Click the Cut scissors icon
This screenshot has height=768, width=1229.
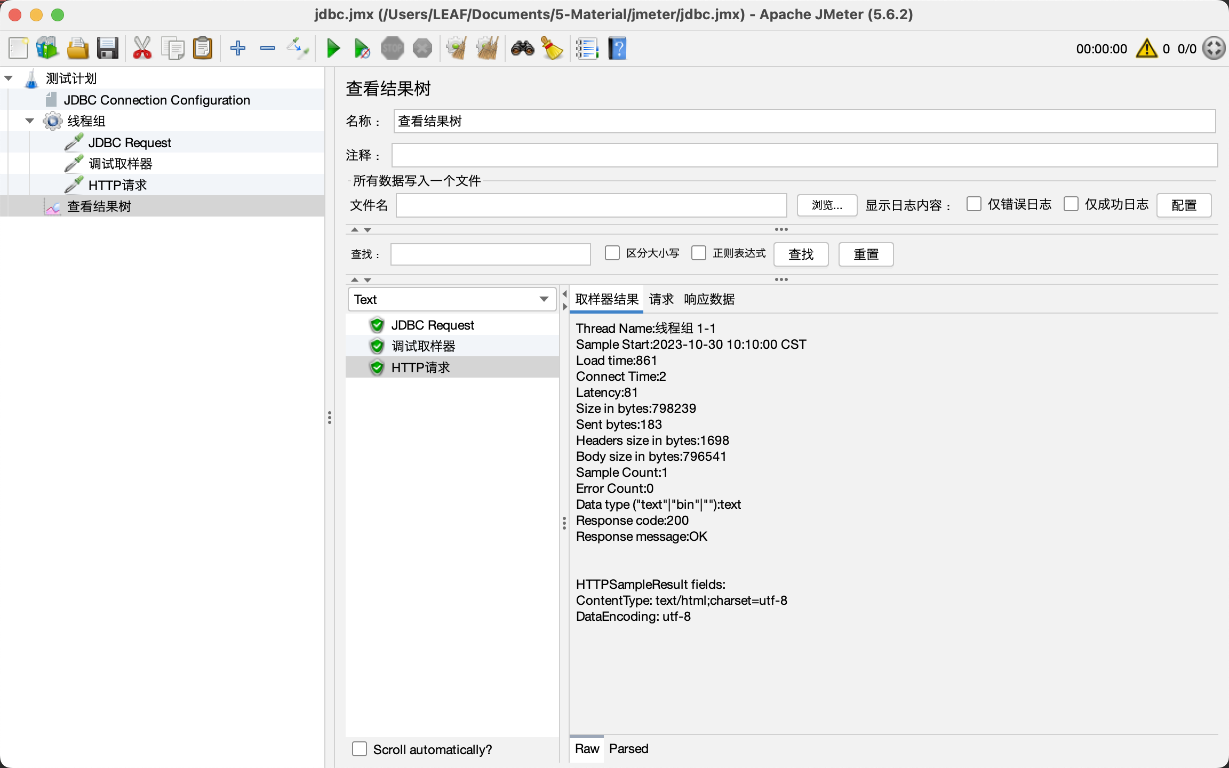142,49
